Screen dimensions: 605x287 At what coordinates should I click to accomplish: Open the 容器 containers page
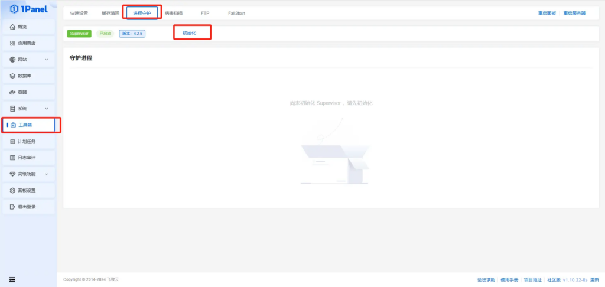point(22,92)
